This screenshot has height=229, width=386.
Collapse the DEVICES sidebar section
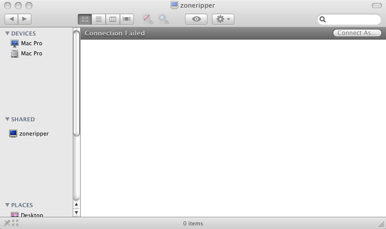(8, 34)
